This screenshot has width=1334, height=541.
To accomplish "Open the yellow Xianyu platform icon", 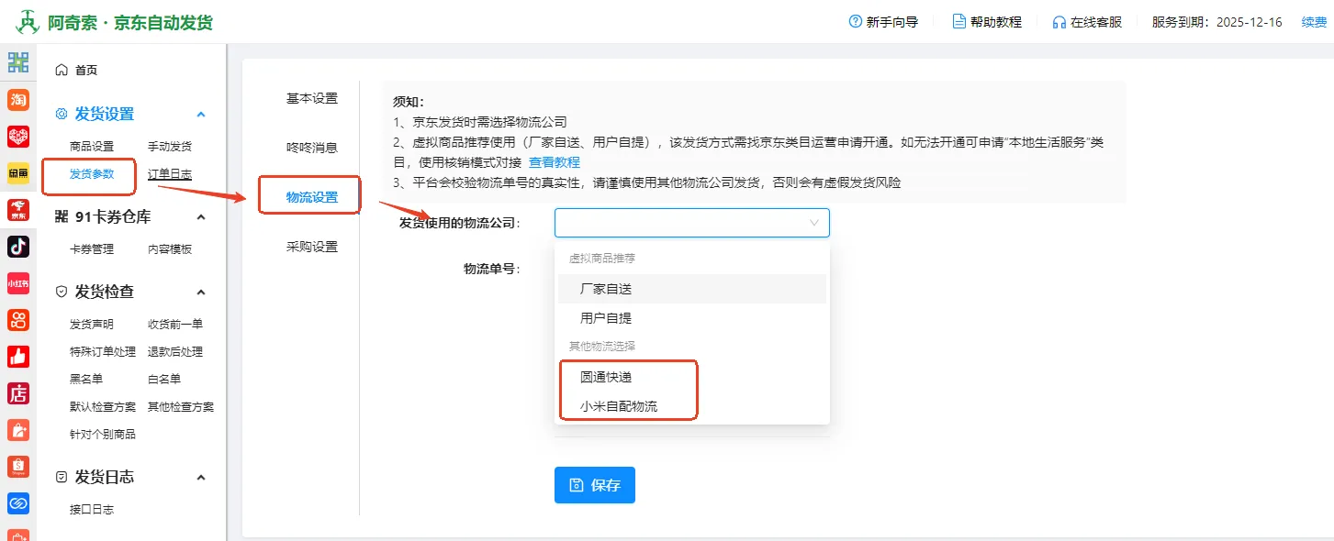I will pyautogui.click(x=18, y=173).
